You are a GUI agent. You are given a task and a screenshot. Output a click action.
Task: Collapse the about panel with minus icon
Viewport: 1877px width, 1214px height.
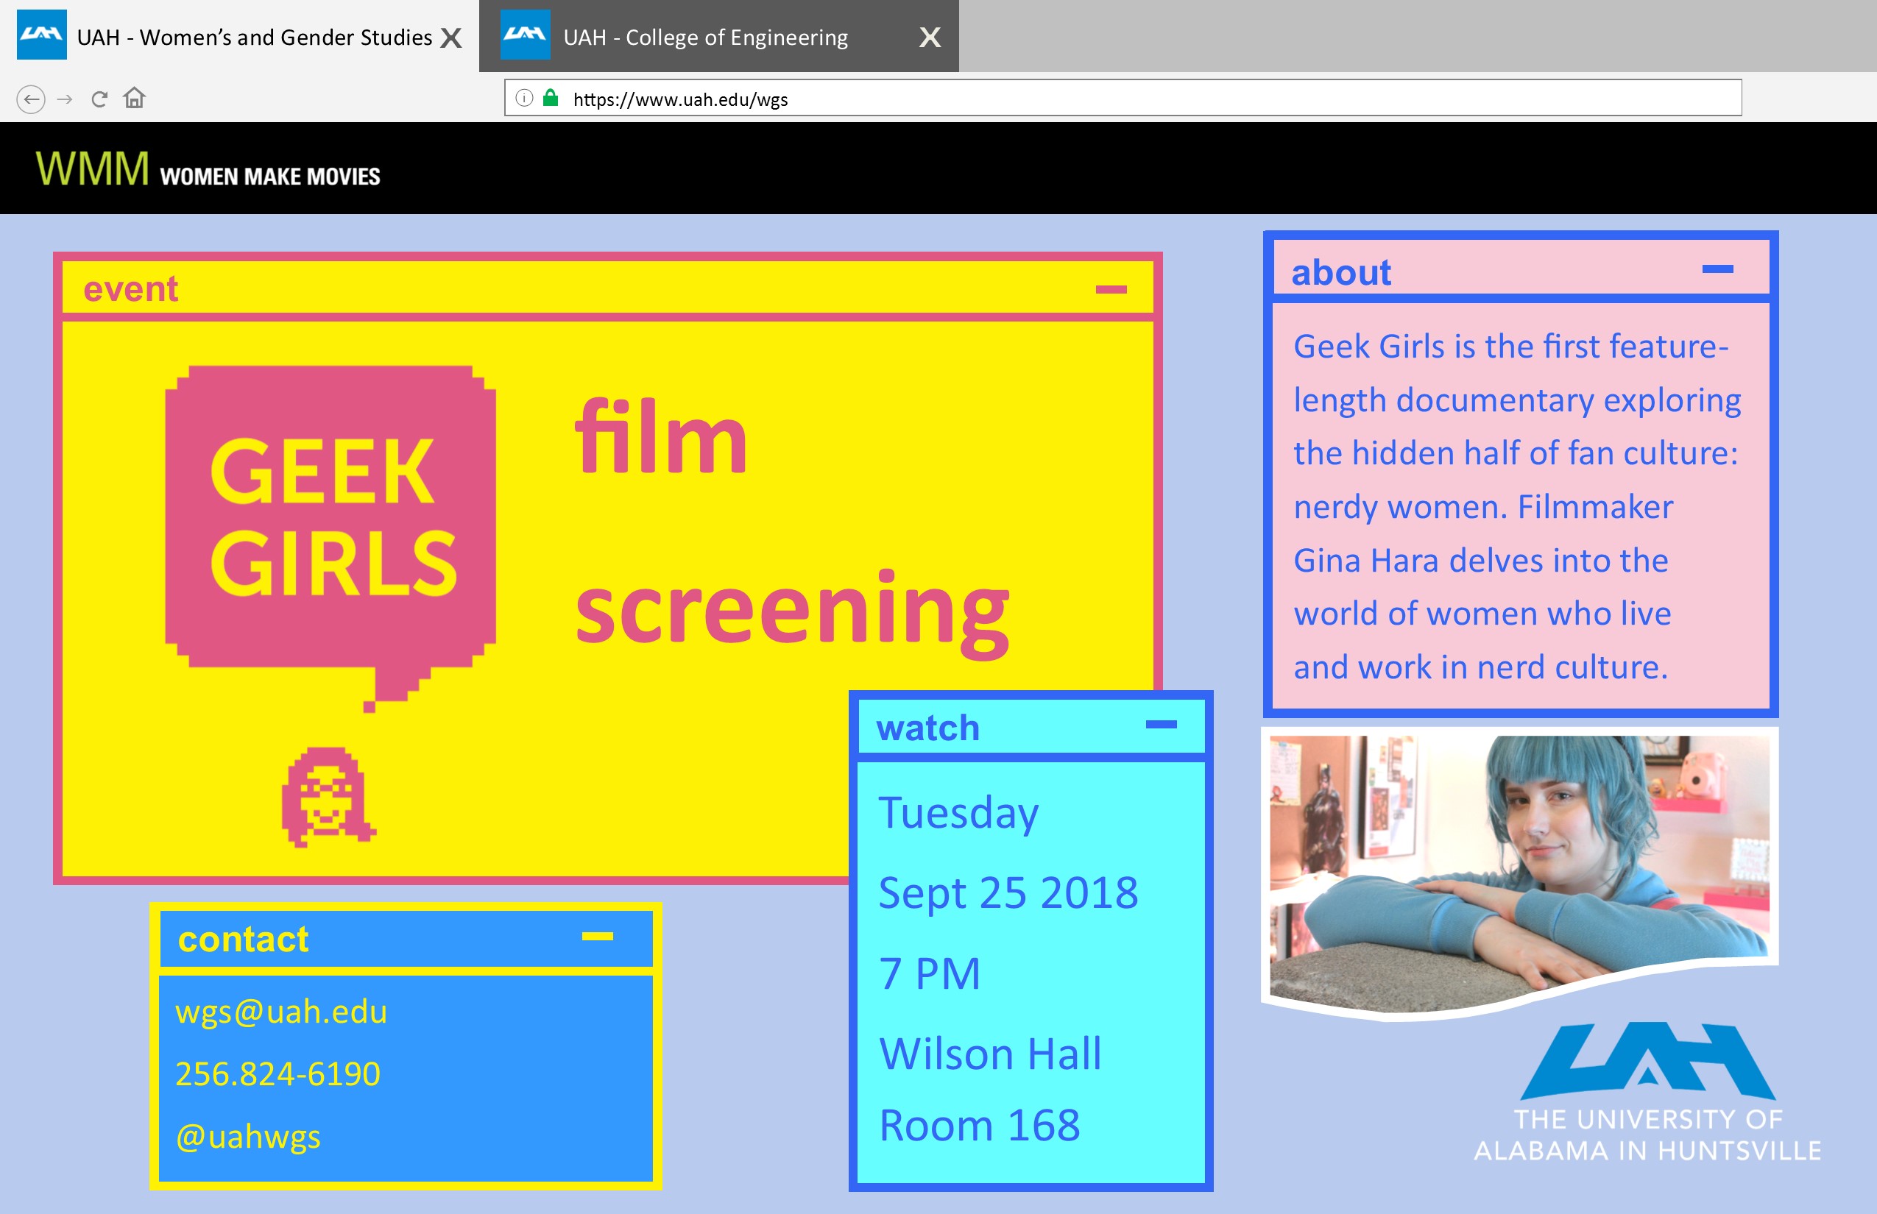[x=1718, y=269]
